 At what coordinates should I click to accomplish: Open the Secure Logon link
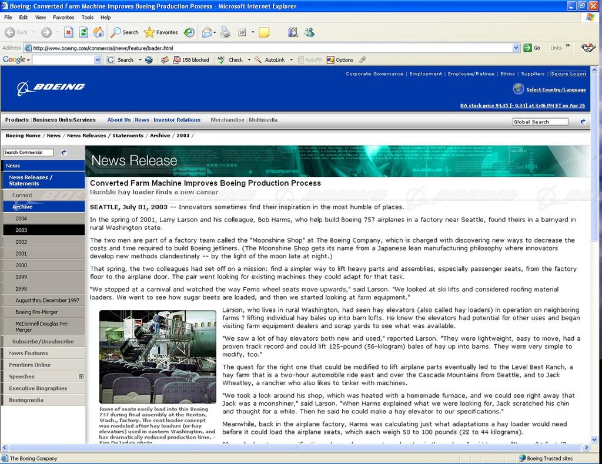tap(568, 74)
